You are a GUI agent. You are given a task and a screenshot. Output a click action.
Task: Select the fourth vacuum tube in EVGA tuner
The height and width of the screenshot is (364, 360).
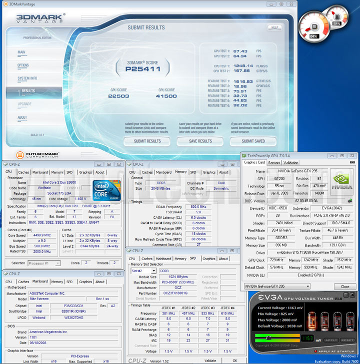pyautogui.click(x=350, y=321)
